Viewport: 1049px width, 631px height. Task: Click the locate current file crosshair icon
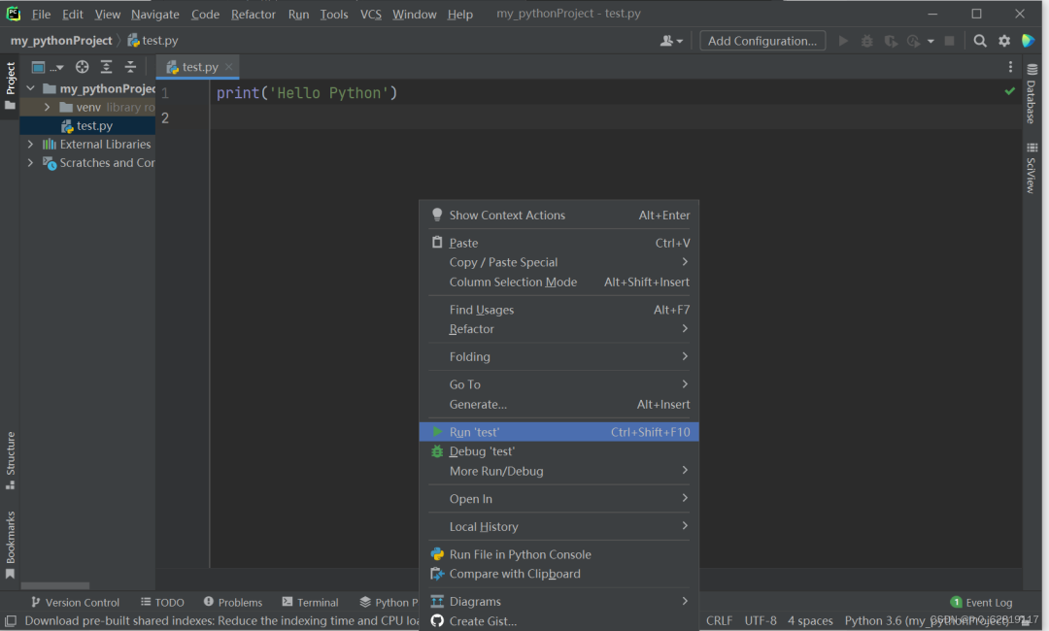83,67
